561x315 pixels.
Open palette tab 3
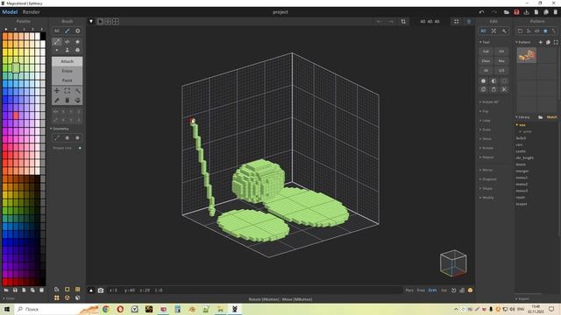[41, 29]
